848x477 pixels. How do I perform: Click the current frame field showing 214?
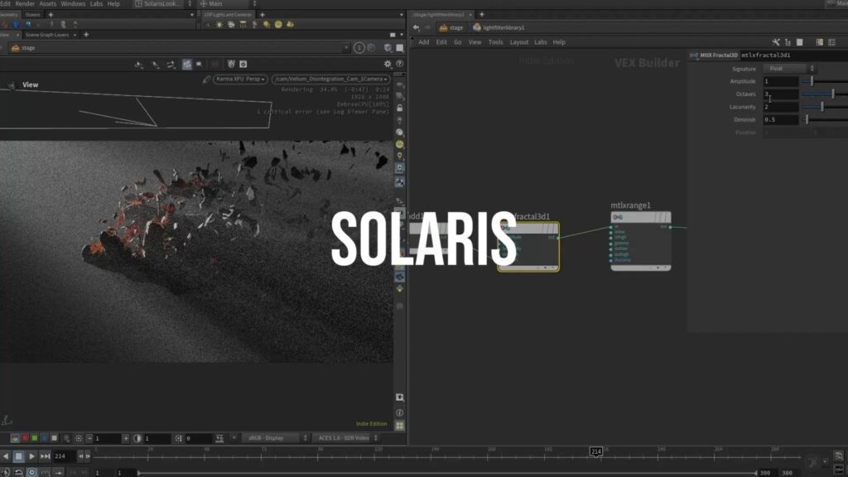(x=64, y=456)
